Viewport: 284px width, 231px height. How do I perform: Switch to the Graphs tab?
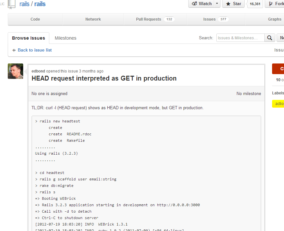pos(274,19)
